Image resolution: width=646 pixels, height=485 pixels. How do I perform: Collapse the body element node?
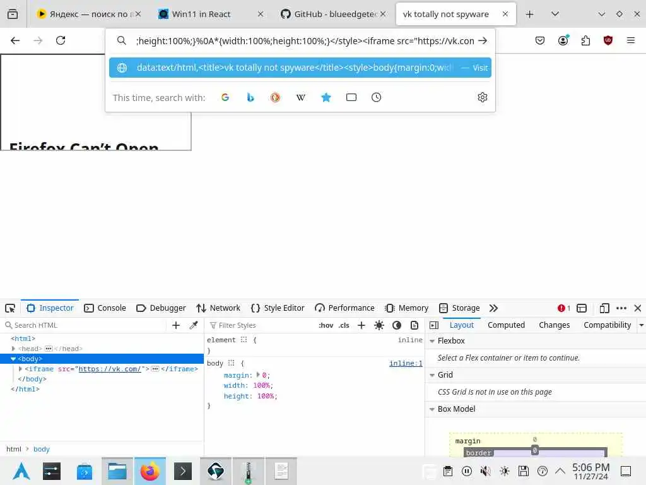click(x=13, y=359)
